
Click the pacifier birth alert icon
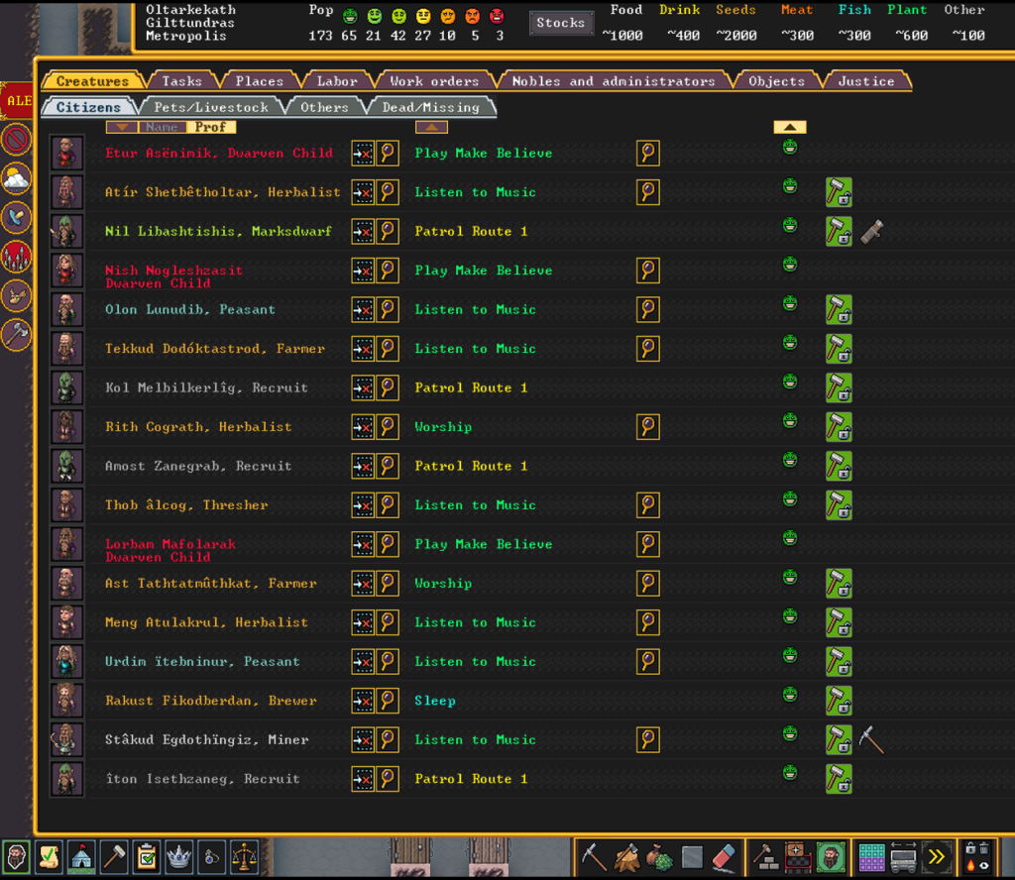pos(16,218)
